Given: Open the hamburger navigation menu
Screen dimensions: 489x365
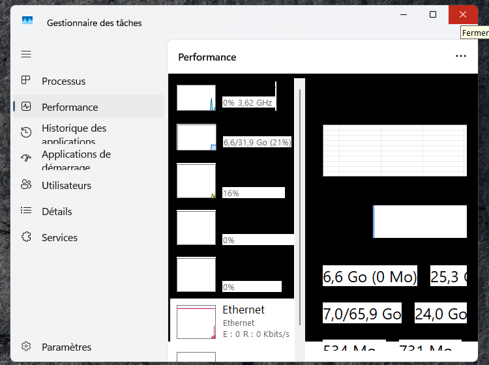Looking at the screenshot, I should pyautogui.click(x=26, y=54).
